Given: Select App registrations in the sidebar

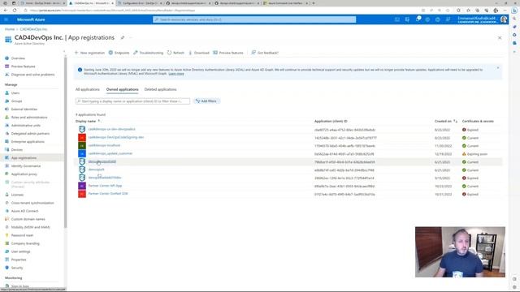Looking at the screenshot, I should coord(24,158).
